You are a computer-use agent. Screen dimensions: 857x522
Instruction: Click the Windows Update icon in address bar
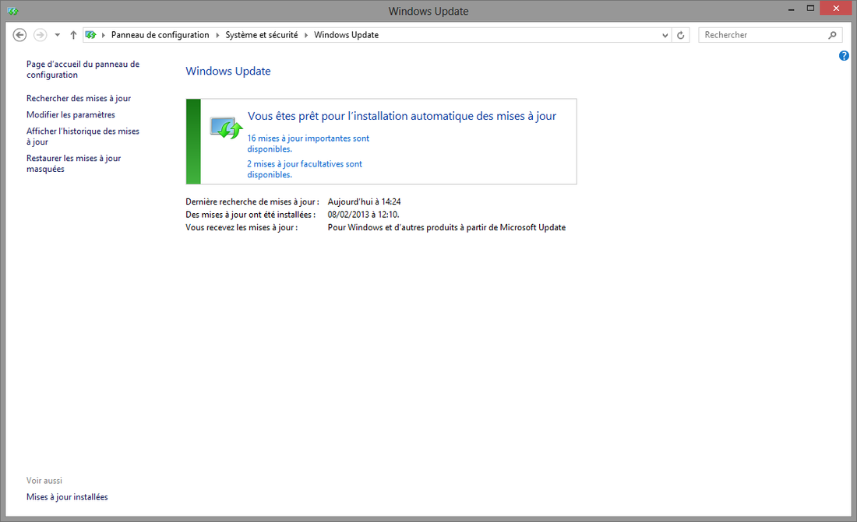(90, 35)
